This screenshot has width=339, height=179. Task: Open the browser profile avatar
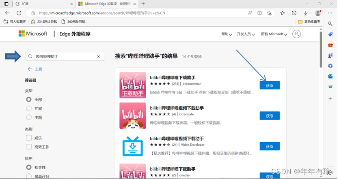pyautogui.click(x=318, y=13)
